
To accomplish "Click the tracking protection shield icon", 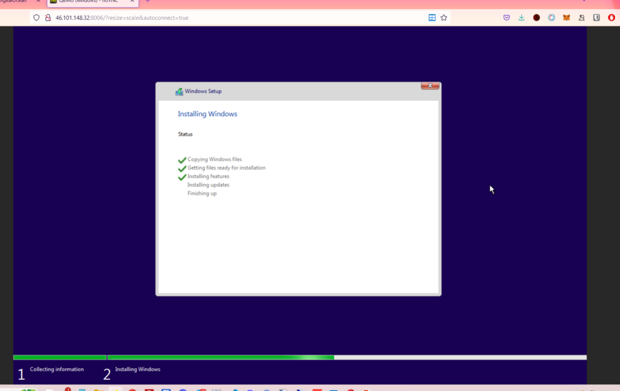I will [36, 18].
